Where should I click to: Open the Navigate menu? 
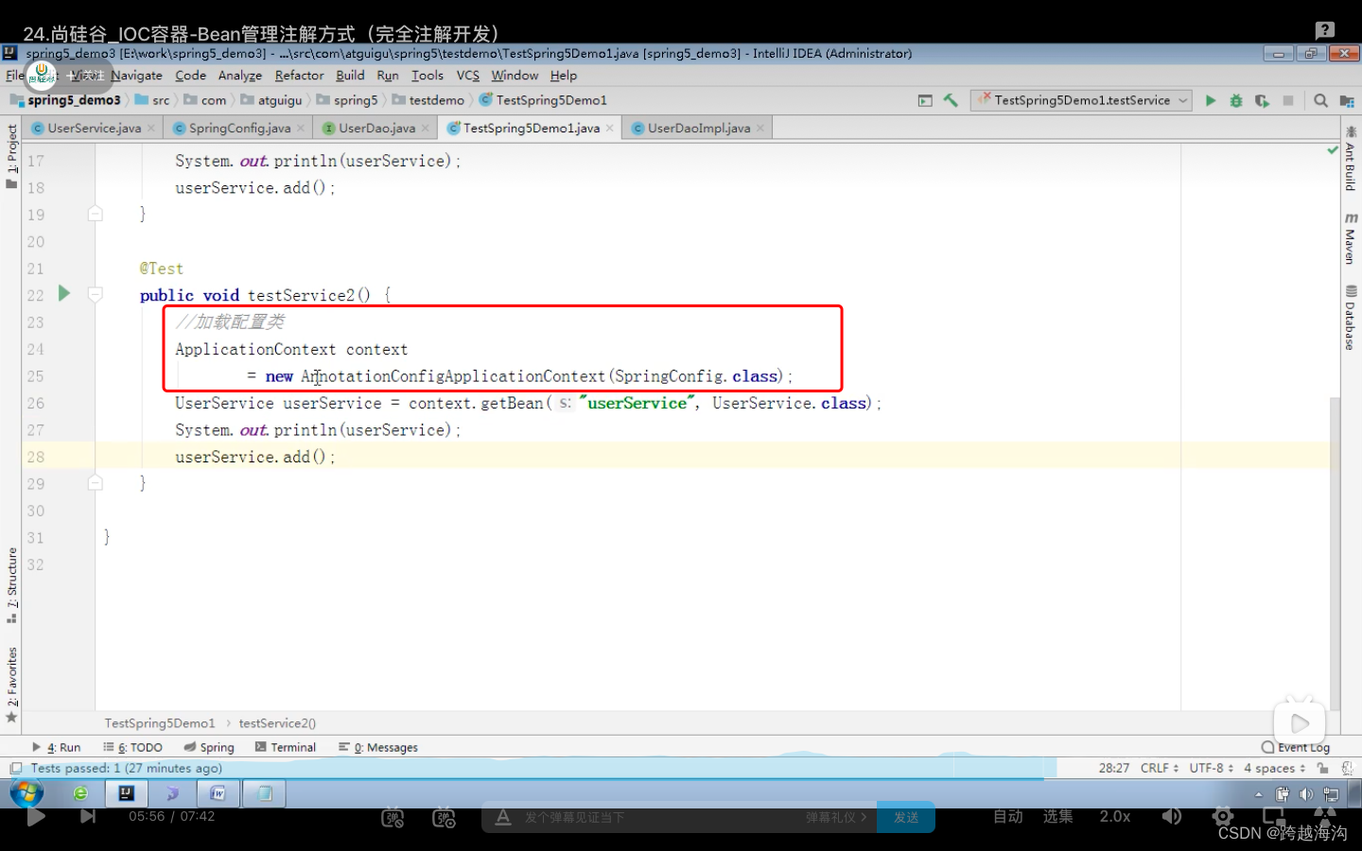[x=136, y=76]
